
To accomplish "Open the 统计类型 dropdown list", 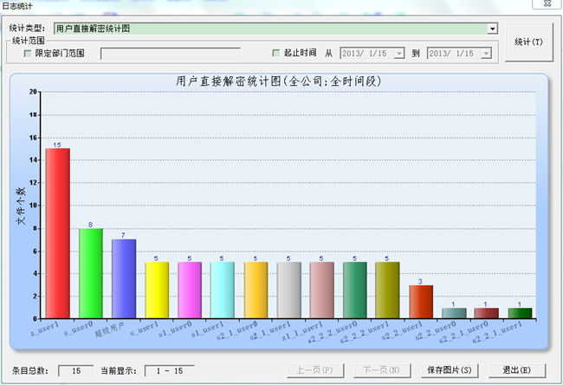I will pyautogui.click(x=493, y=29).
